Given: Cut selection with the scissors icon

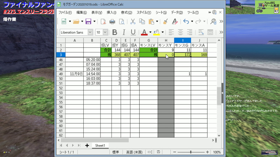Looking at the screenshot, I should 133,22.
